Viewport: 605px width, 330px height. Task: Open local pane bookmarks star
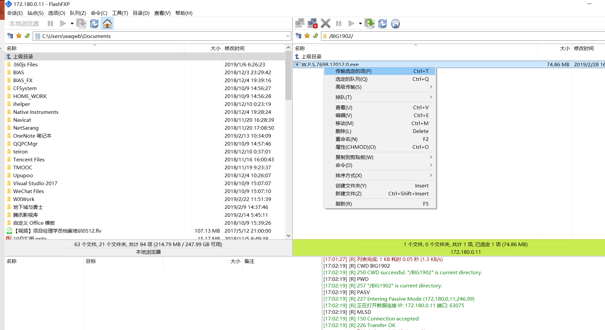(19, 36)
